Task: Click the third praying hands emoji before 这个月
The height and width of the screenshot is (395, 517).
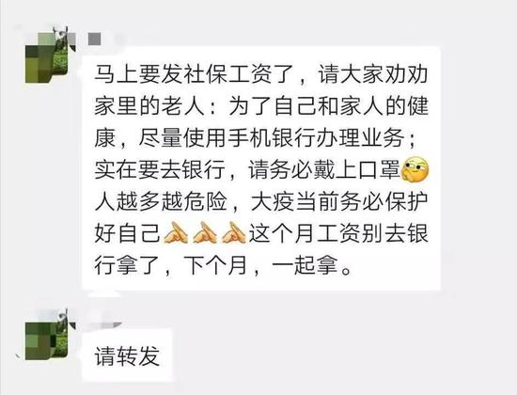Action: coord(234,232)
